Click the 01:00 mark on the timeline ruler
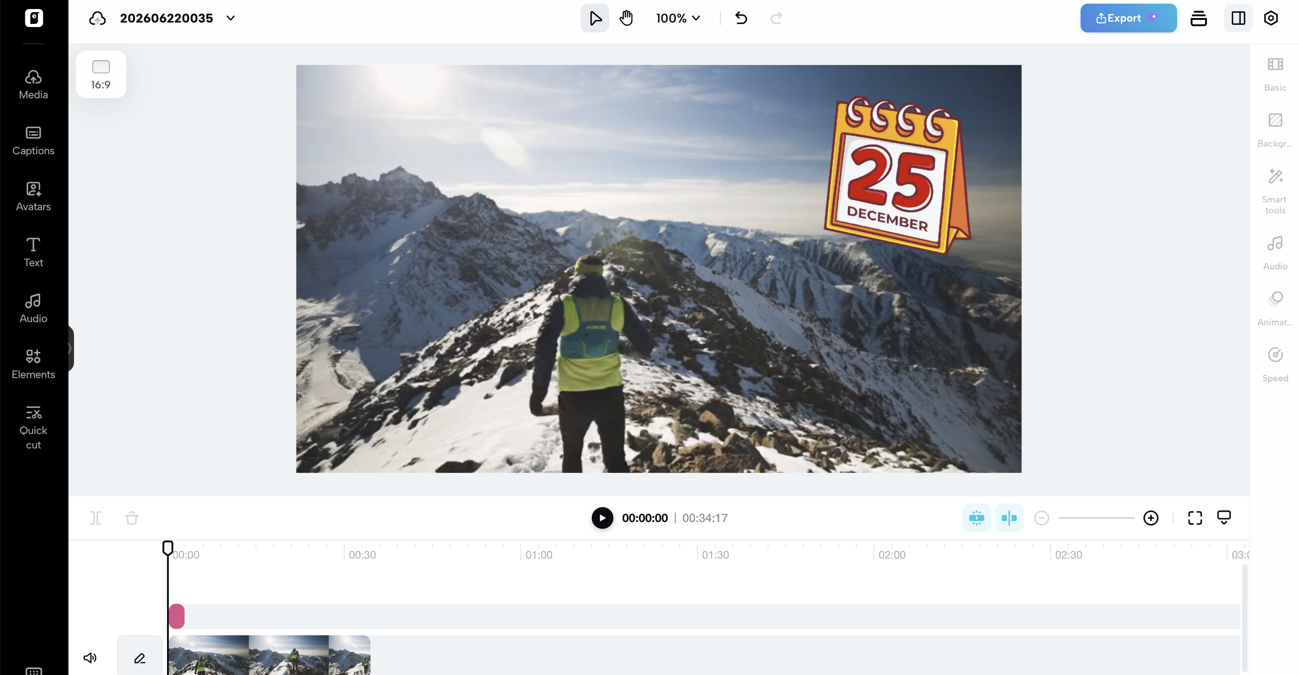This screenshot has height=675, width=1299. pos(538,555)
